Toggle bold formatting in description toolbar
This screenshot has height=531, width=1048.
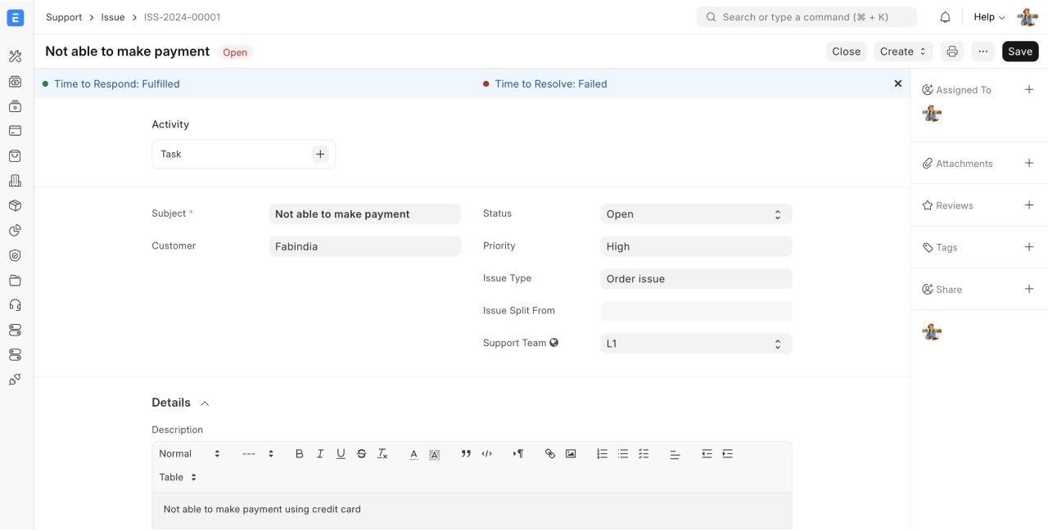point(299,454)
